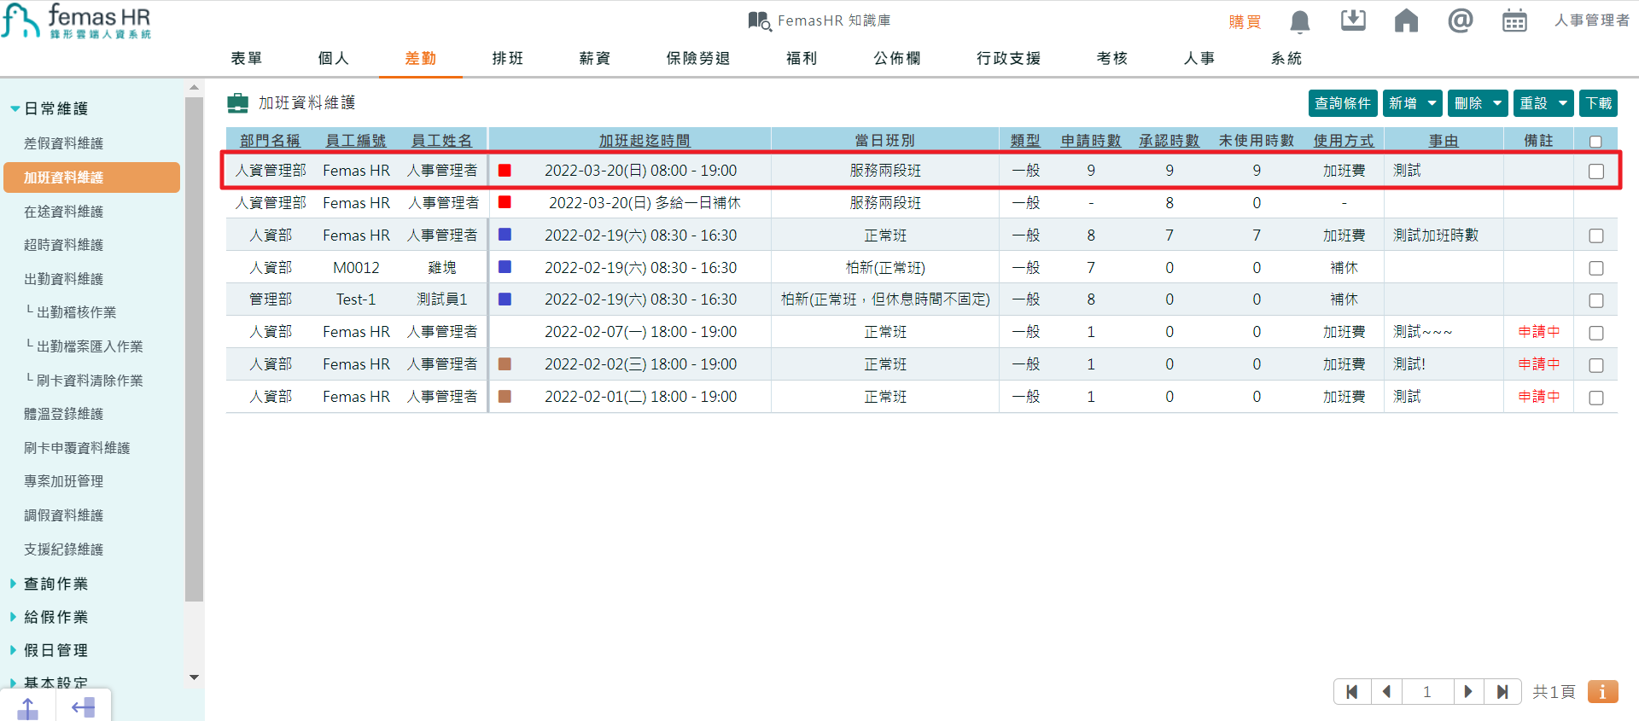Click the @ mail icon
This screenshot has height=721, width=1639.
point(1461,20)
